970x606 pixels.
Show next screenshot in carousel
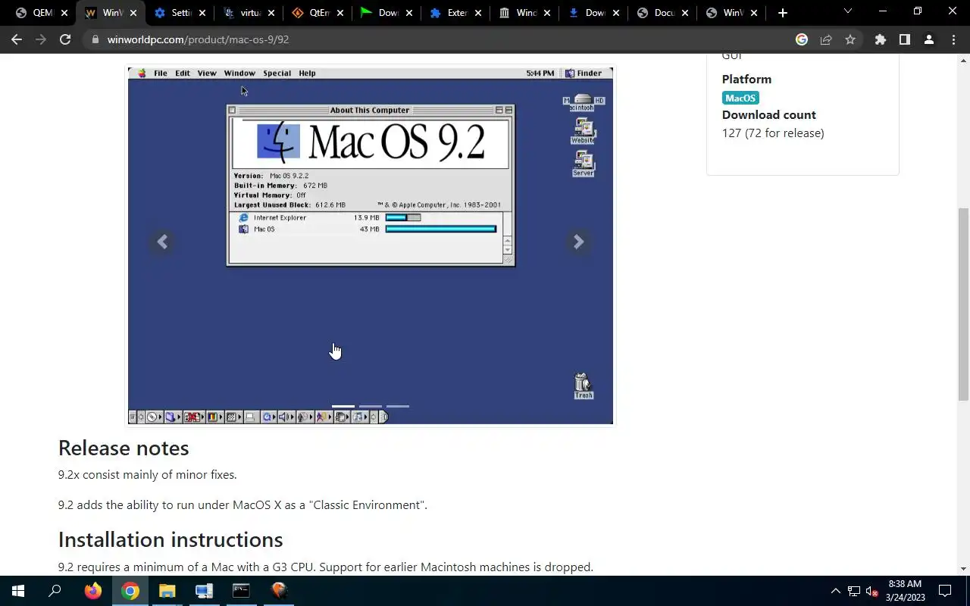[x=578, y=242]
